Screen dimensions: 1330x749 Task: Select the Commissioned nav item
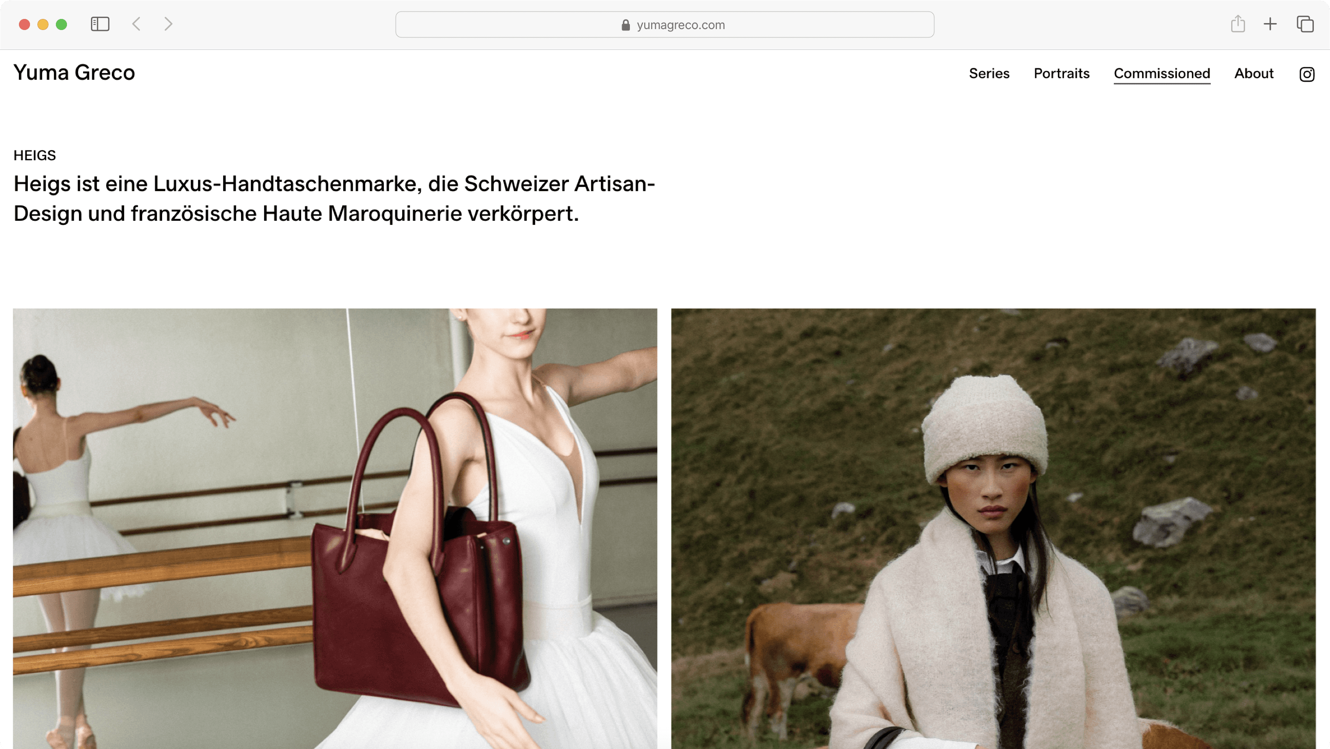[x=1162, y=74]
